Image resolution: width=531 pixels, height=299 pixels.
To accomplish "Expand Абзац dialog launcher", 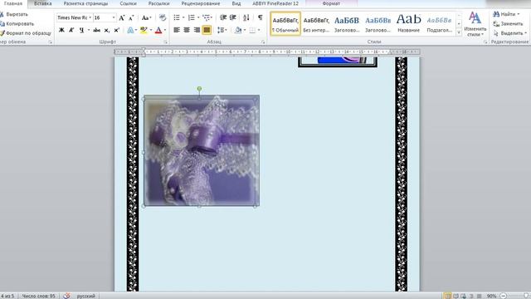I will 263,42.
